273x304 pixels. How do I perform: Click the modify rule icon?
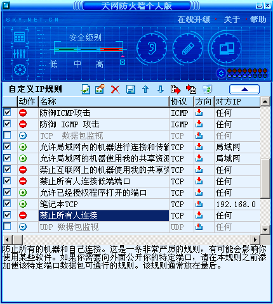100,89
